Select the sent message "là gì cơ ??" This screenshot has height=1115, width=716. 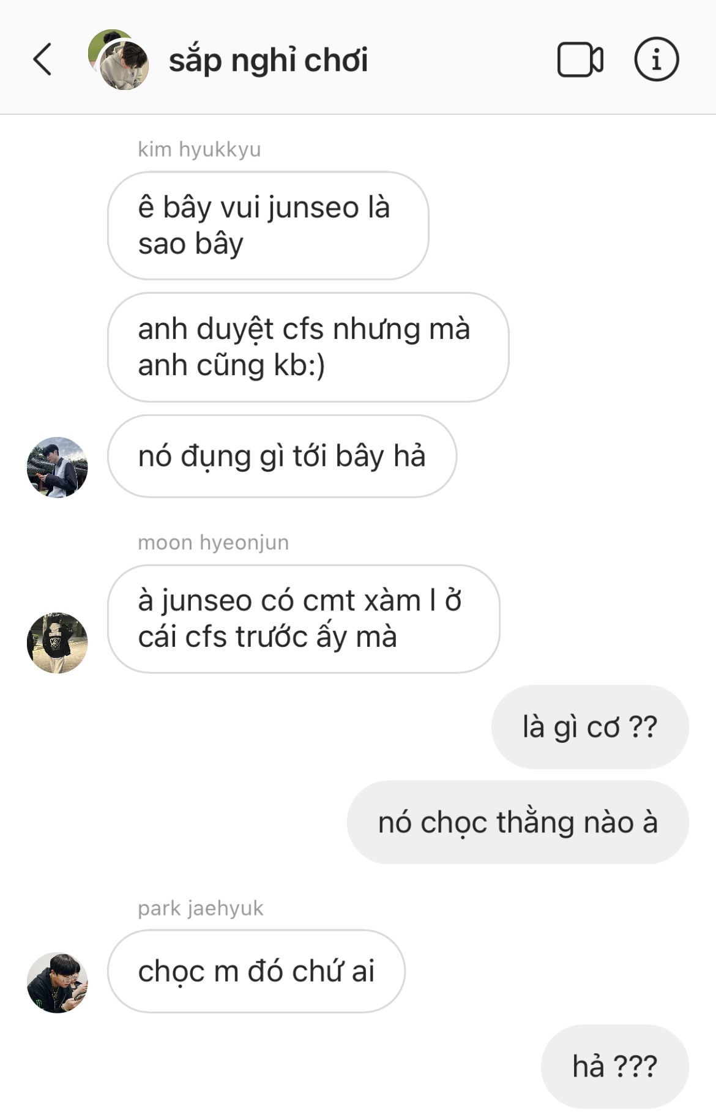click(x=590, y=727)
